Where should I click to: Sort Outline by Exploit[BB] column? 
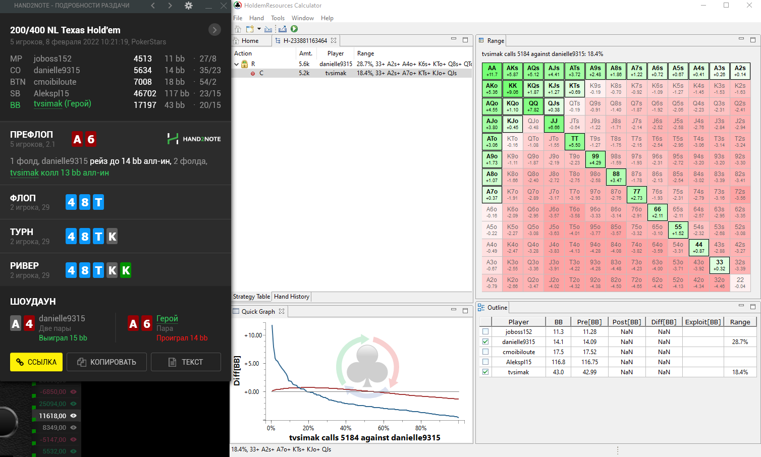(702, 322)
